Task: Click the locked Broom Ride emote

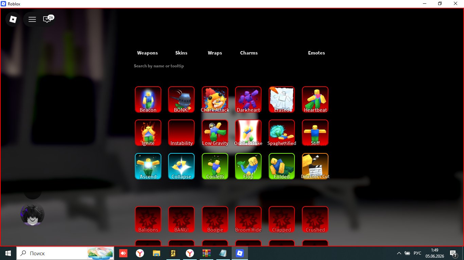Action: coord(248,219)
